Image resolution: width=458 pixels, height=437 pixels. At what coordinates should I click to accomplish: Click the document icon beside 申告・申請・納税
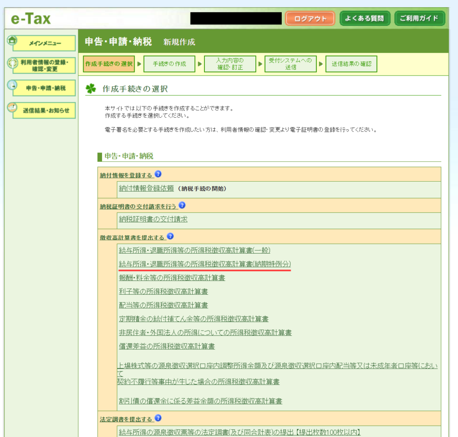tap(12, 85)
